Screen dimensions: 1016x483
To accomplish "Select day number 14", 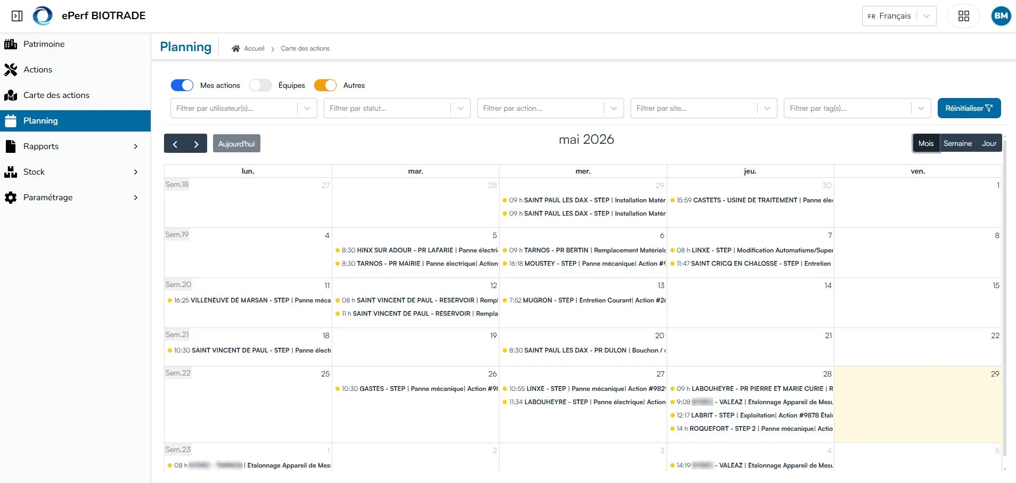I will pyautogui.click(x=828, y=285).
